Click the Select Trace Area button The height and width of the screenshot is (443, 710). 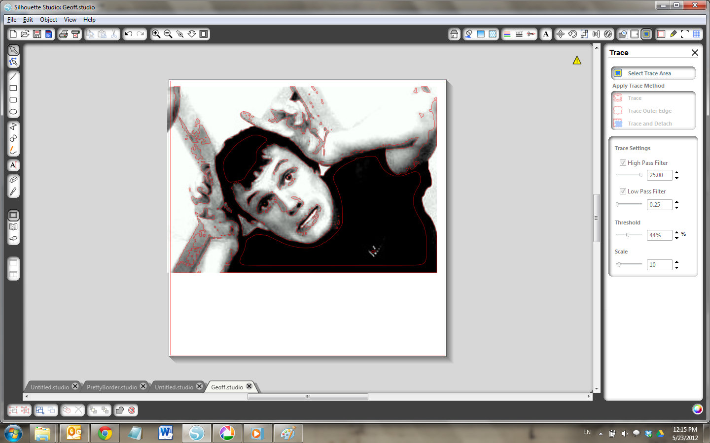click(653, 73)
